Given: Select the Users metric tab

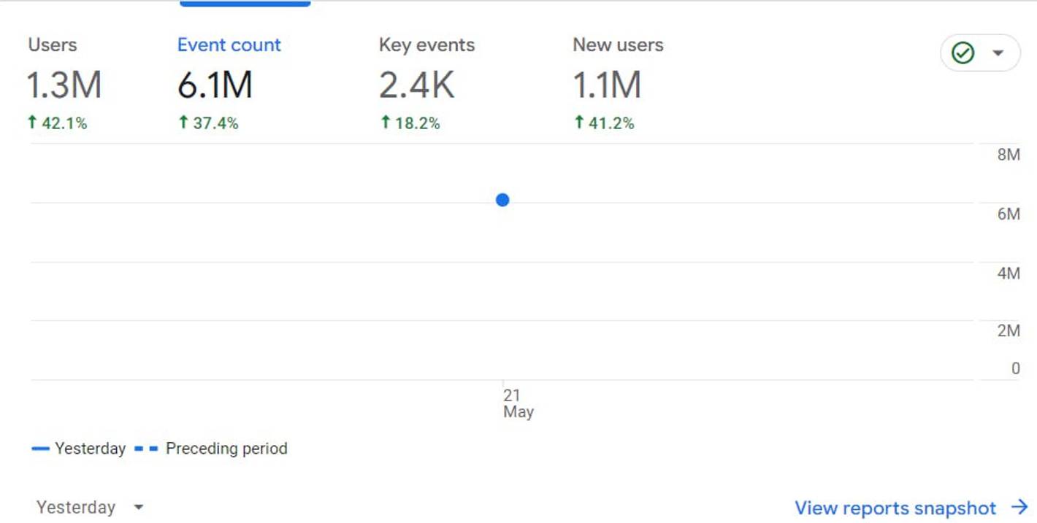Looking at the screenshot, I should tap(52, 45).
